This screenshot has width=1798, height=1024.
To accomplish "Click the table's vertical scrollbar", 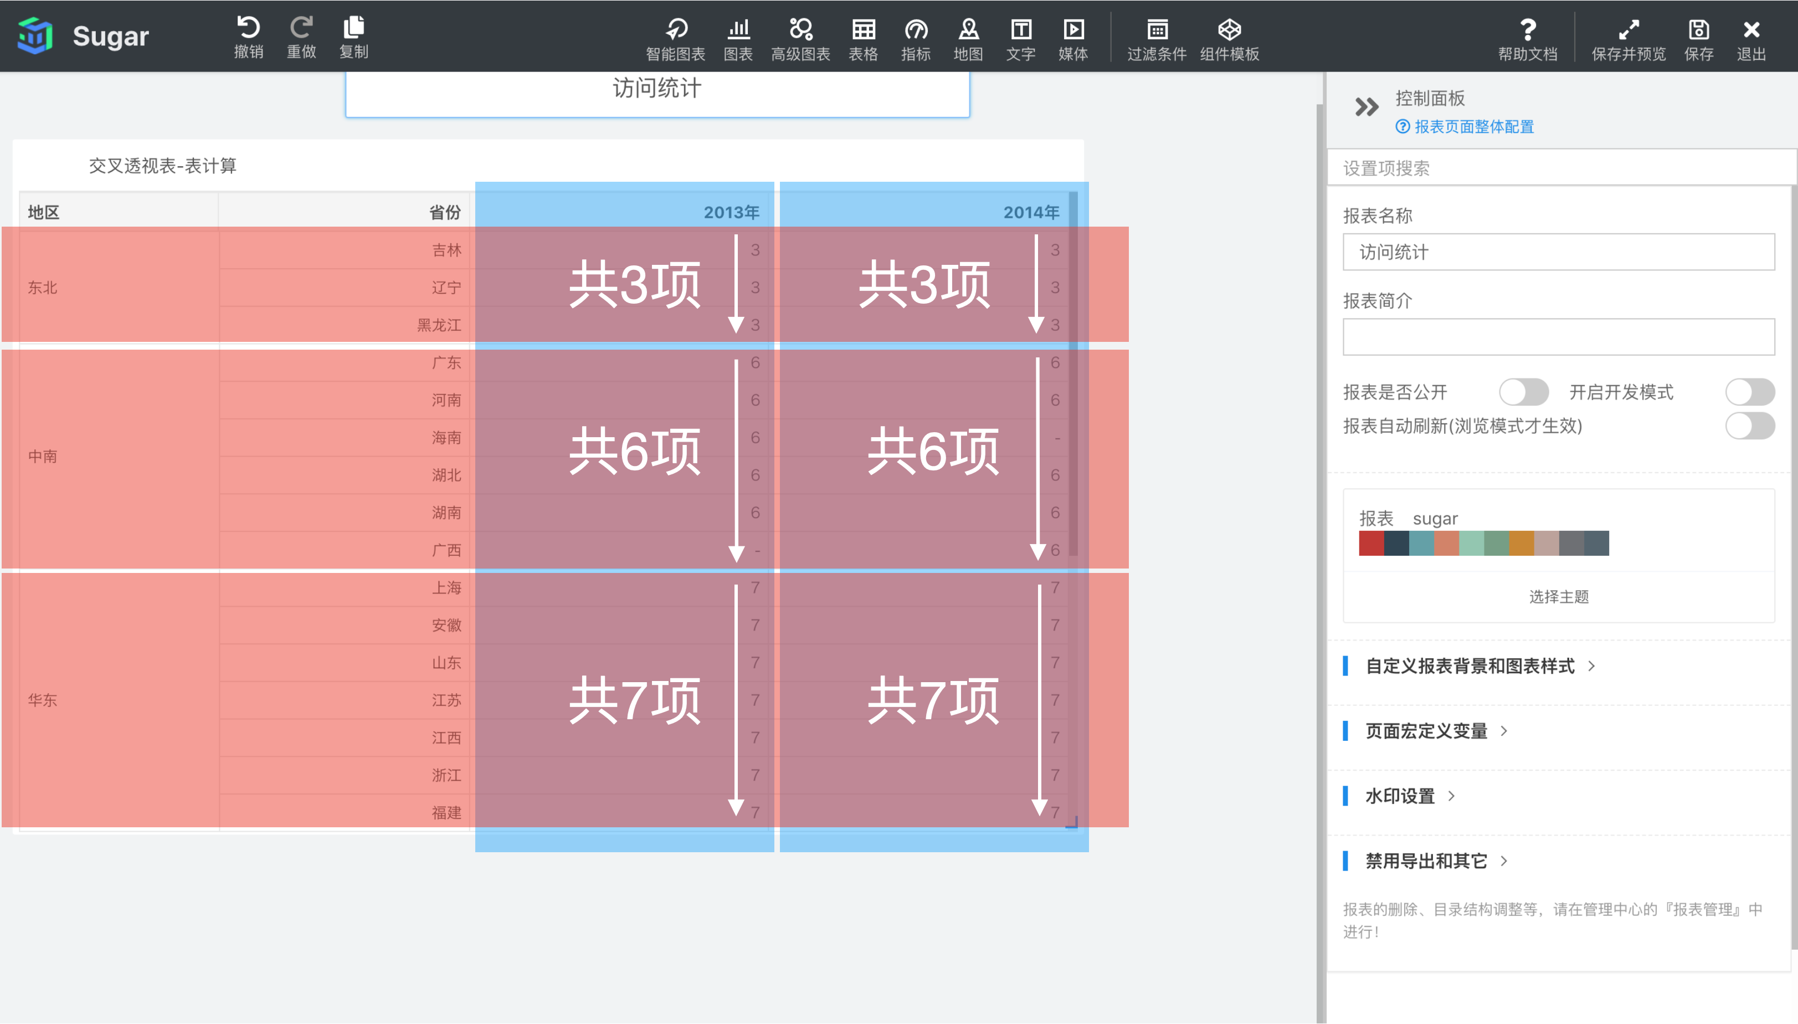I will pyautogui.click(x=1072, y=373).
